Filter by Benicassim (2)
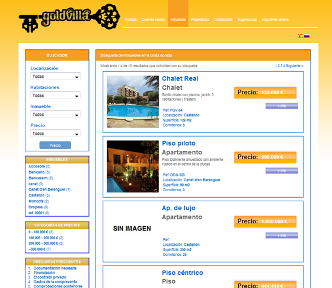Image resolution: width=332 pixels, height=288 pixels. pos(41,178)
